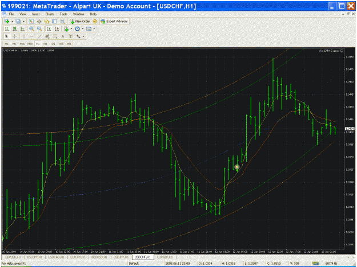Screen dimensions: 357x267
Task: Switch chart to M1 timeframe
Action: click(7, 44)
